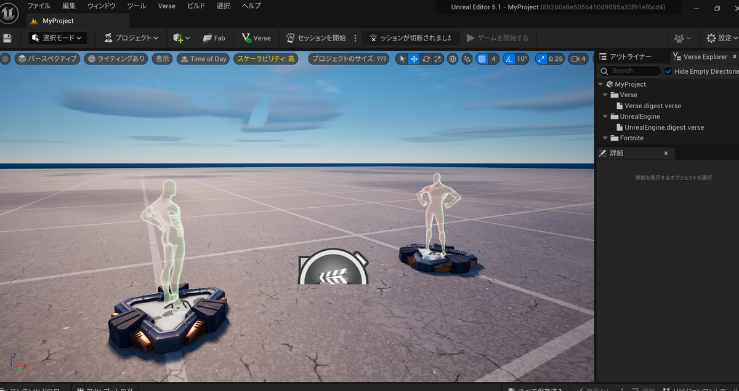Open the Fab marketplace button

point(214,38)
